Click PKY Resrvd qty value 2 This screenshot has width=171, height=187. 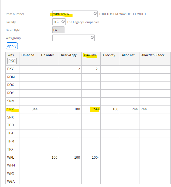click(x=79, y=69)
